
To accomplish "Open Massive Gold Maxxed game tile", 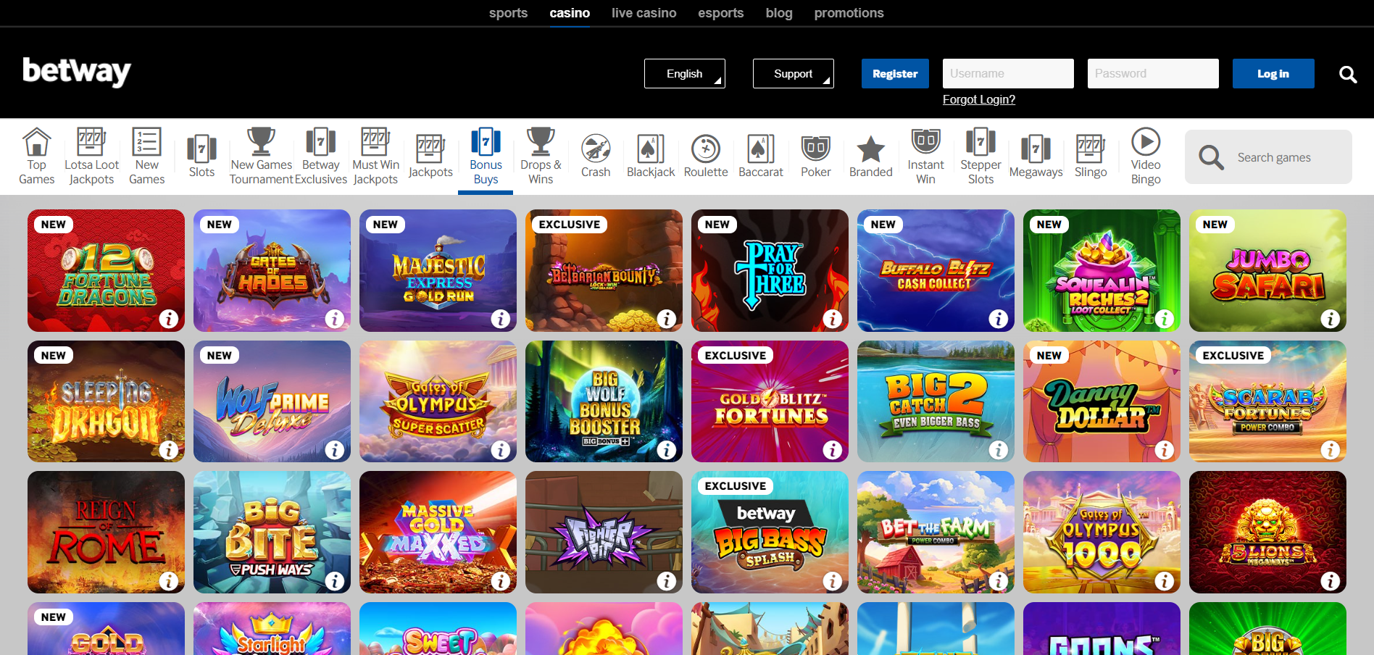I will tap(438, 533).
